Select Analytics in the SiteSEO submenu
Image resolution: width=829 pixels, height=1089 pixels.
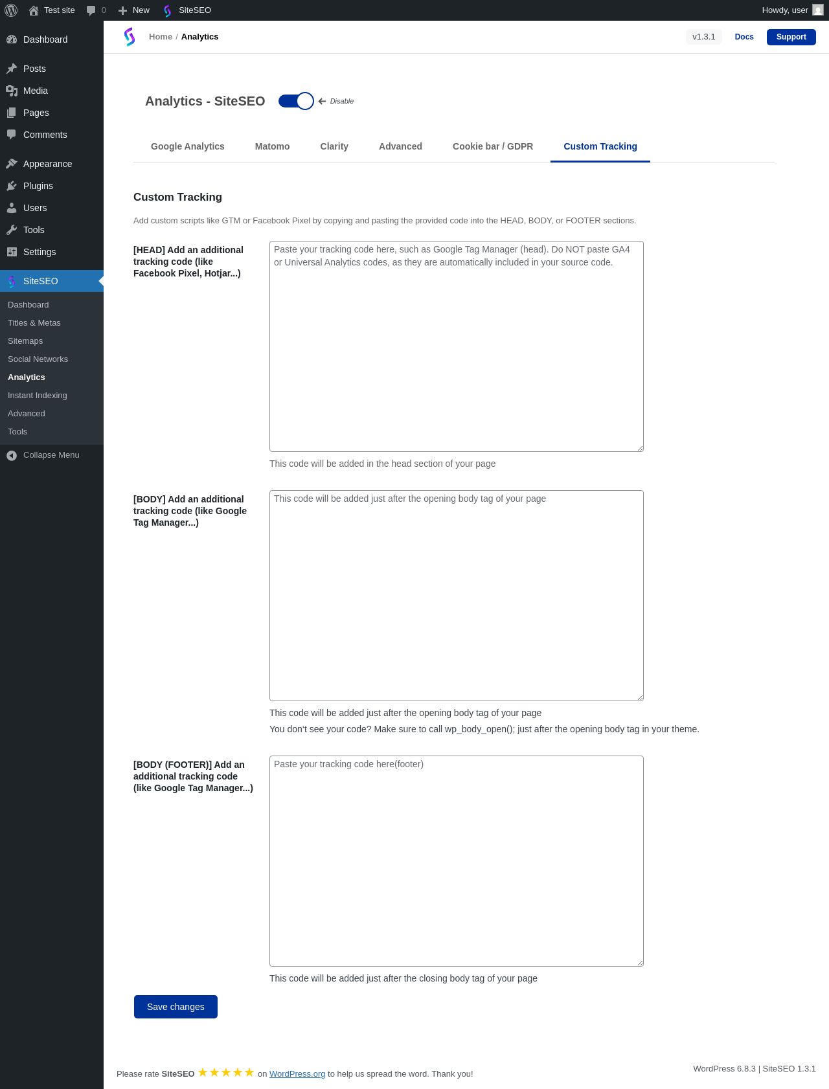coord(27,377)
